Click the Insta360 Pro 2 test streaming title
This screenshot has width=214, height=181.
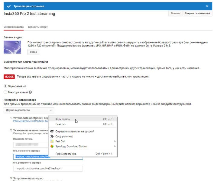(x=29, y=14)
